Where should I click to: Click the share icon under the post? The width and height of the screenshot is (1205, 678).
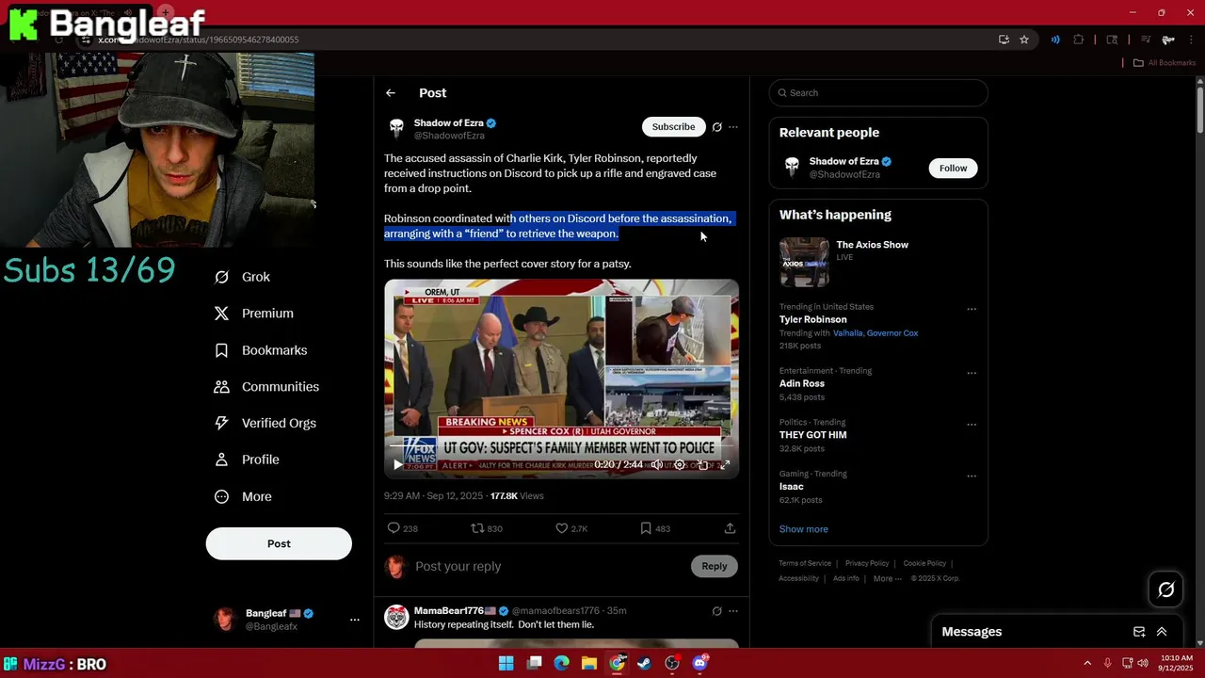point(730,528)
